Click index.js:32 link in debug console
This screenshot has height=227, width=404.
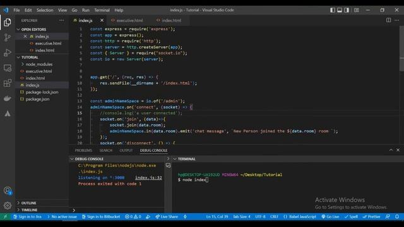(148, 178)
